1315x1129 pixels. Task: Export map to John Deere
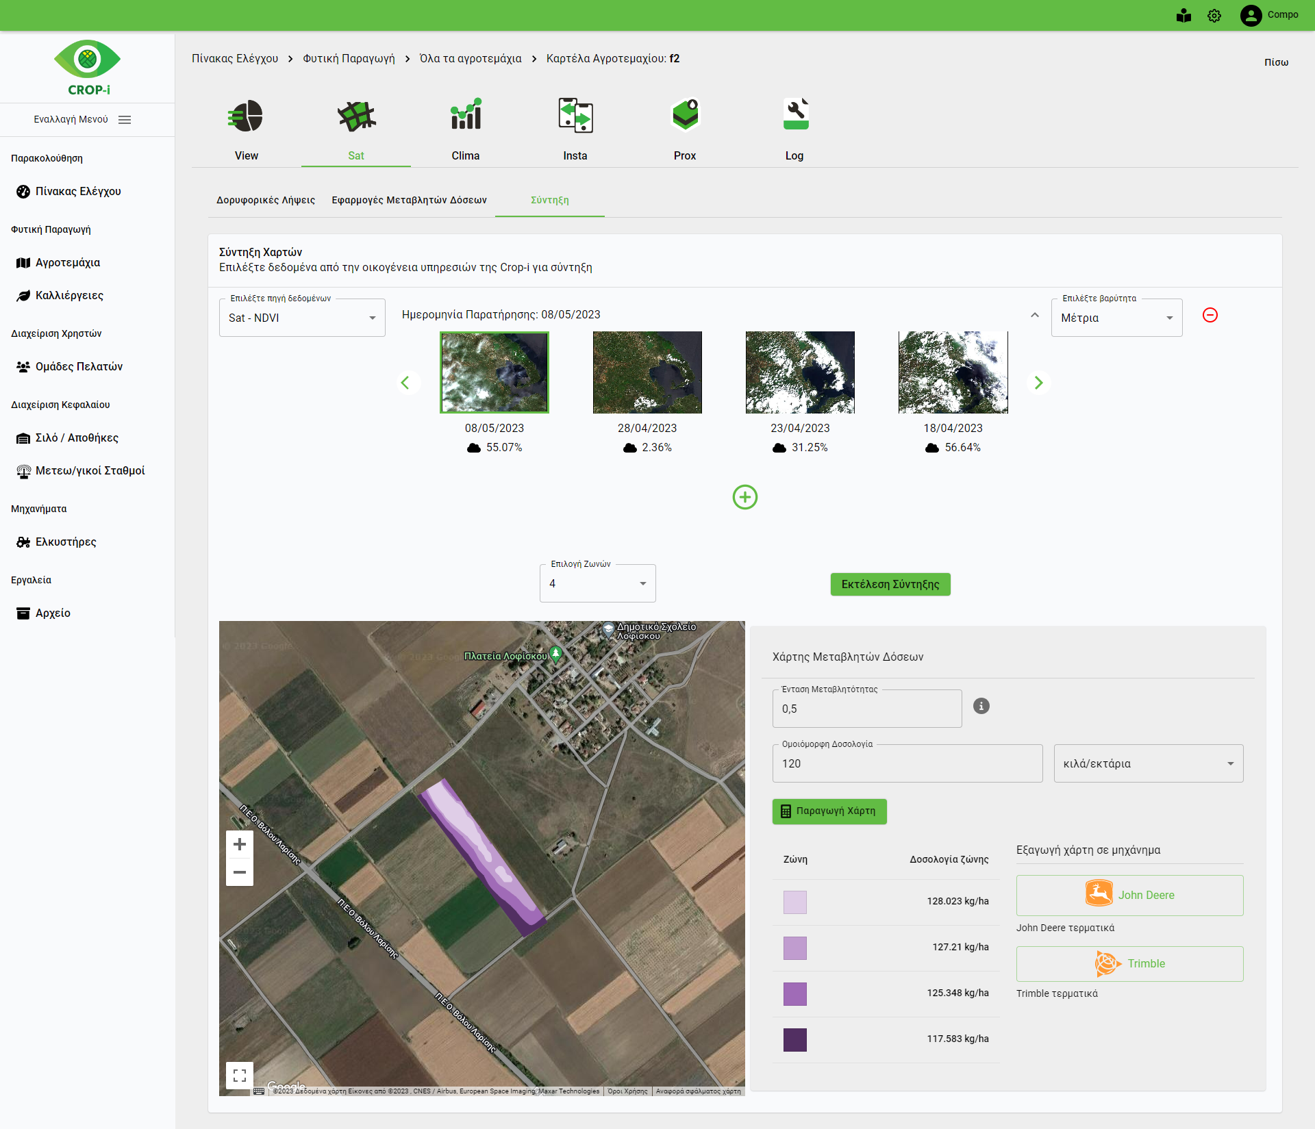click(1129, 895)
